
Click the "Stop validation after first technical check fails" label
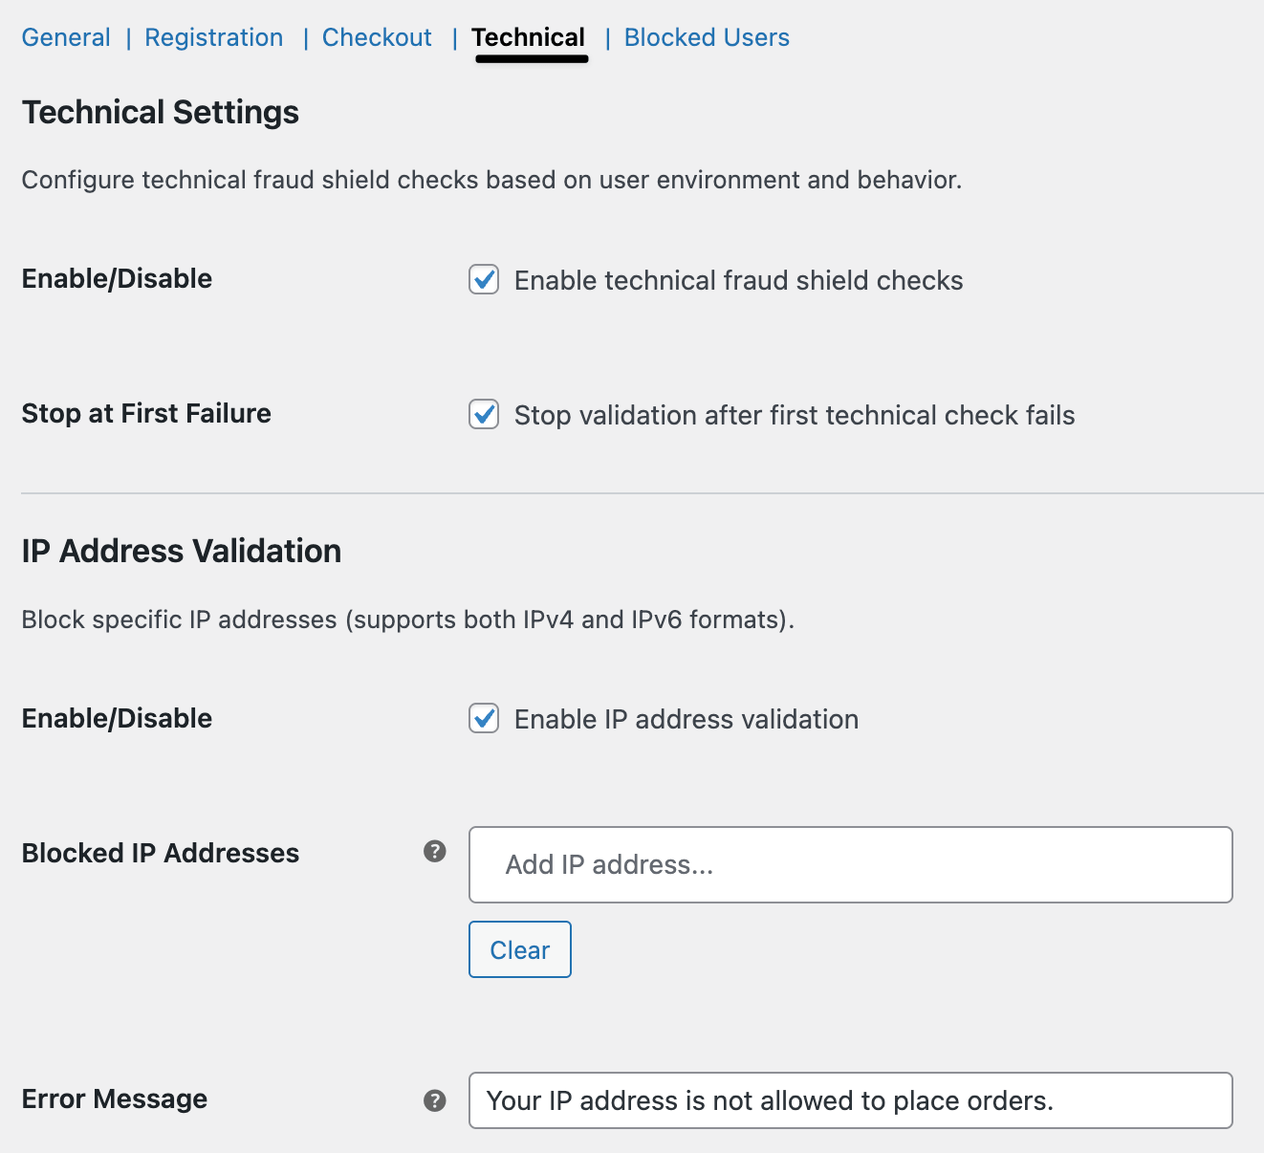coord(794,415)
